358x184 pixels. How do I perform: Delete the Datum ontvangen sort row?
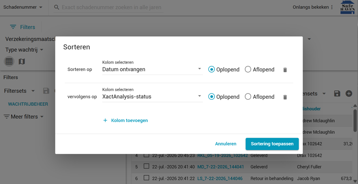tap(285, 70)
